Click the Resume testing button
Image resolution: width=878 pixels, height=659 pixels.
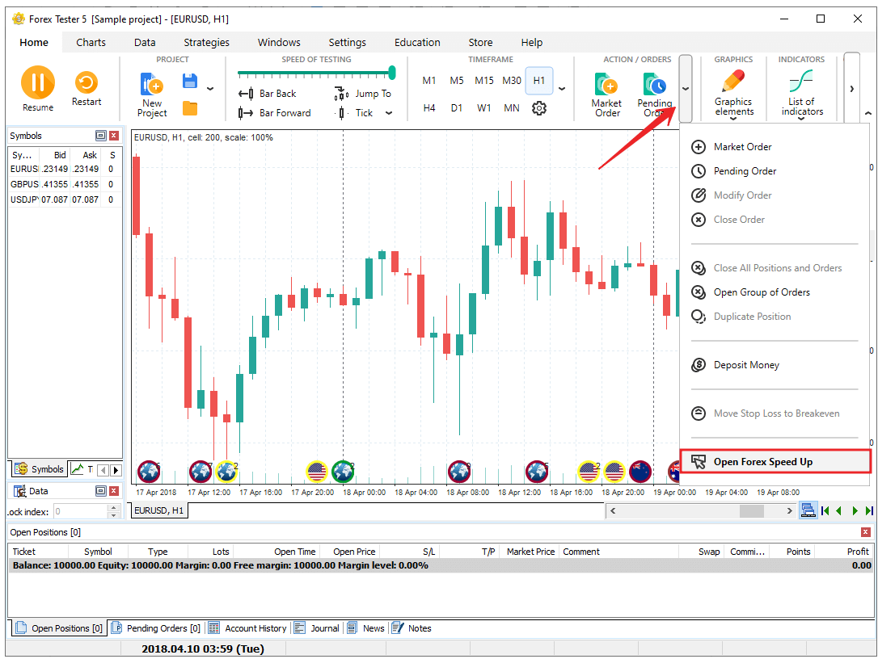(x=37, y=87)
